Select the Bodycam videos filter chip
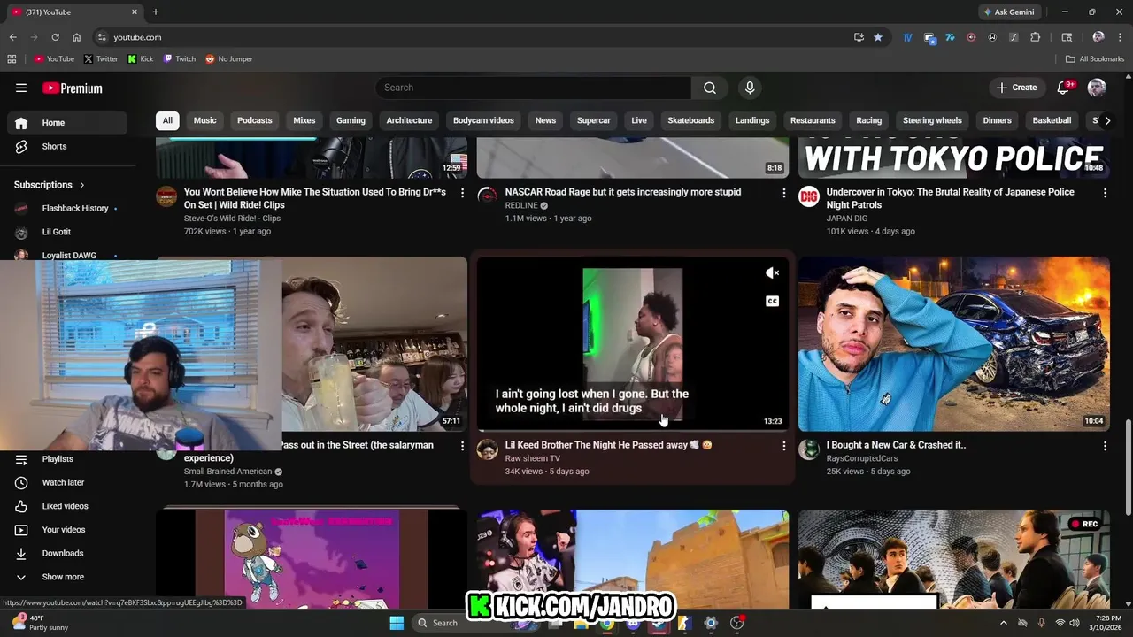The image size is (1133, 637). pos(483,120)
